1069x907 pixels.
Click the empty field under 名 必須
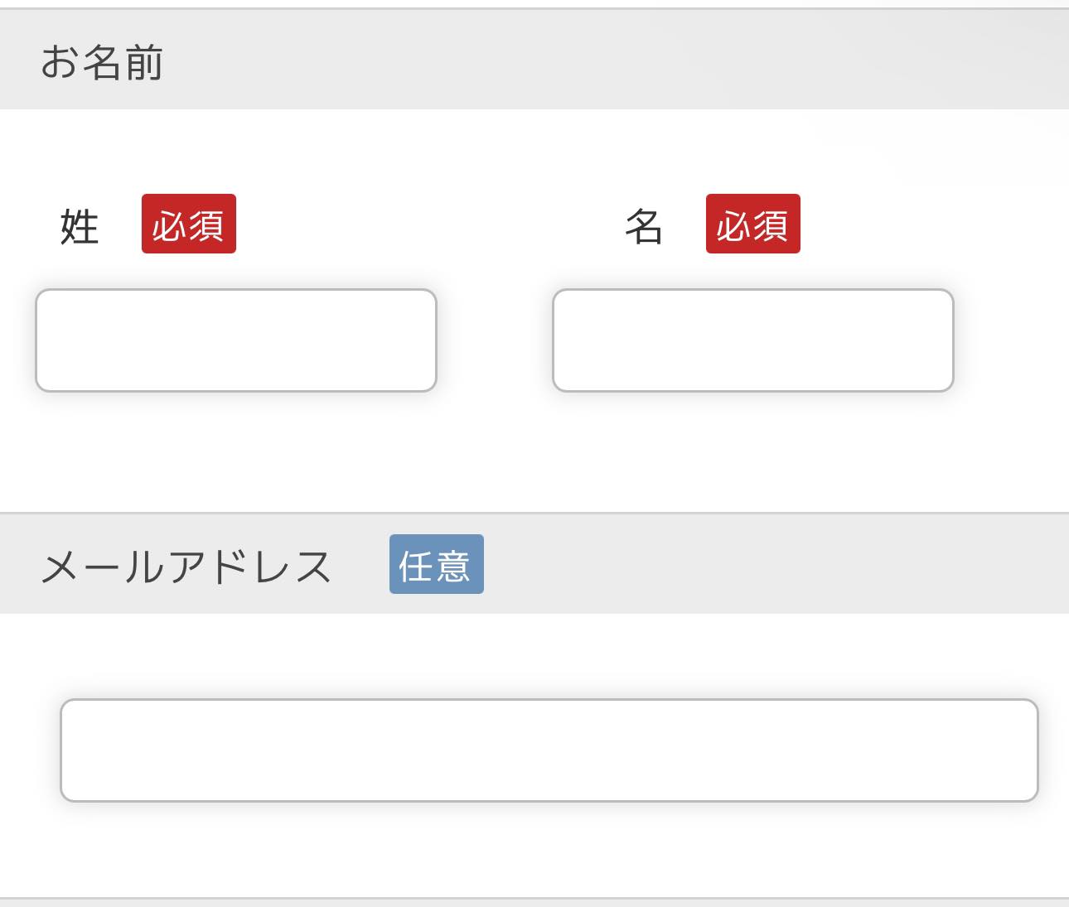(x=753, y=340)
